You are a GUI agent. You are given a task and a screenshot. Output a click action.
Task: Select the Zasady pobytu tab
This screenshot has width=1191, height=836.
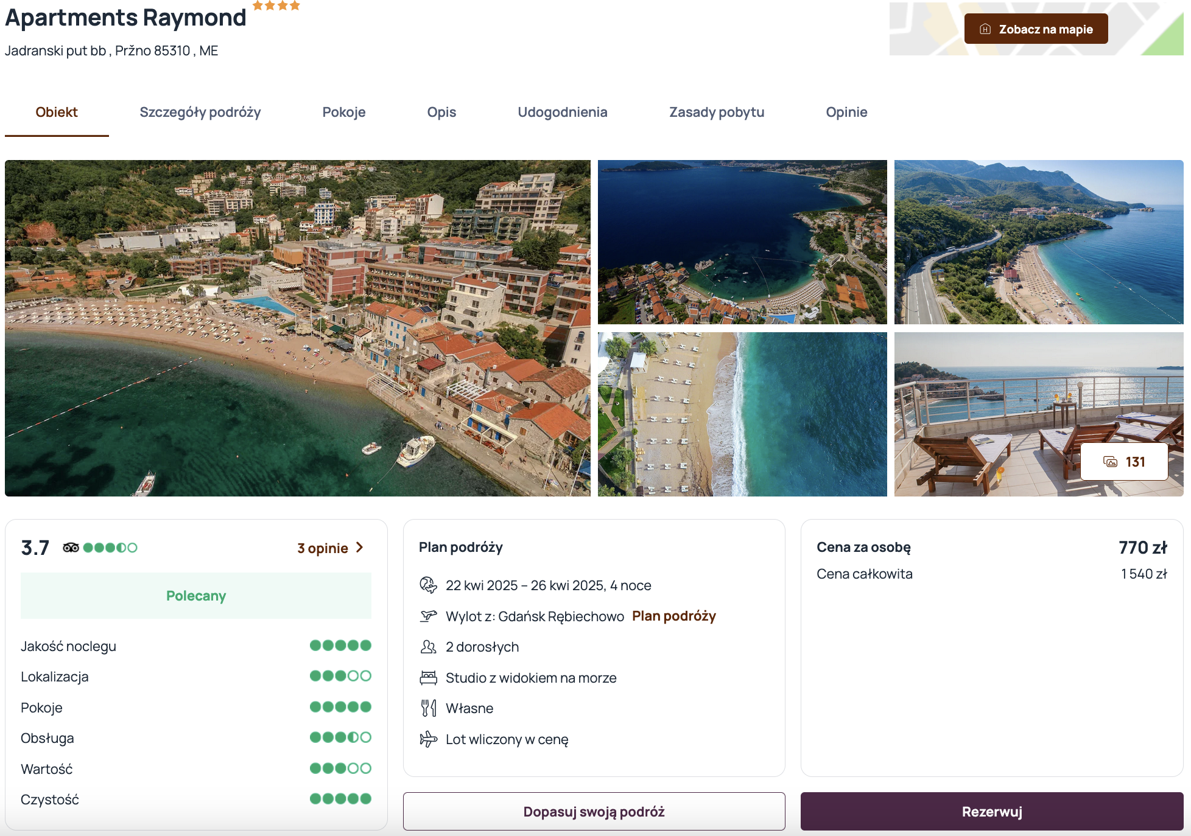point(717,112)
